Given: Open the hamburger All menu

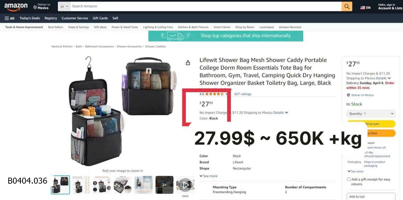Looking at the screenshot, I should (9, 18).
